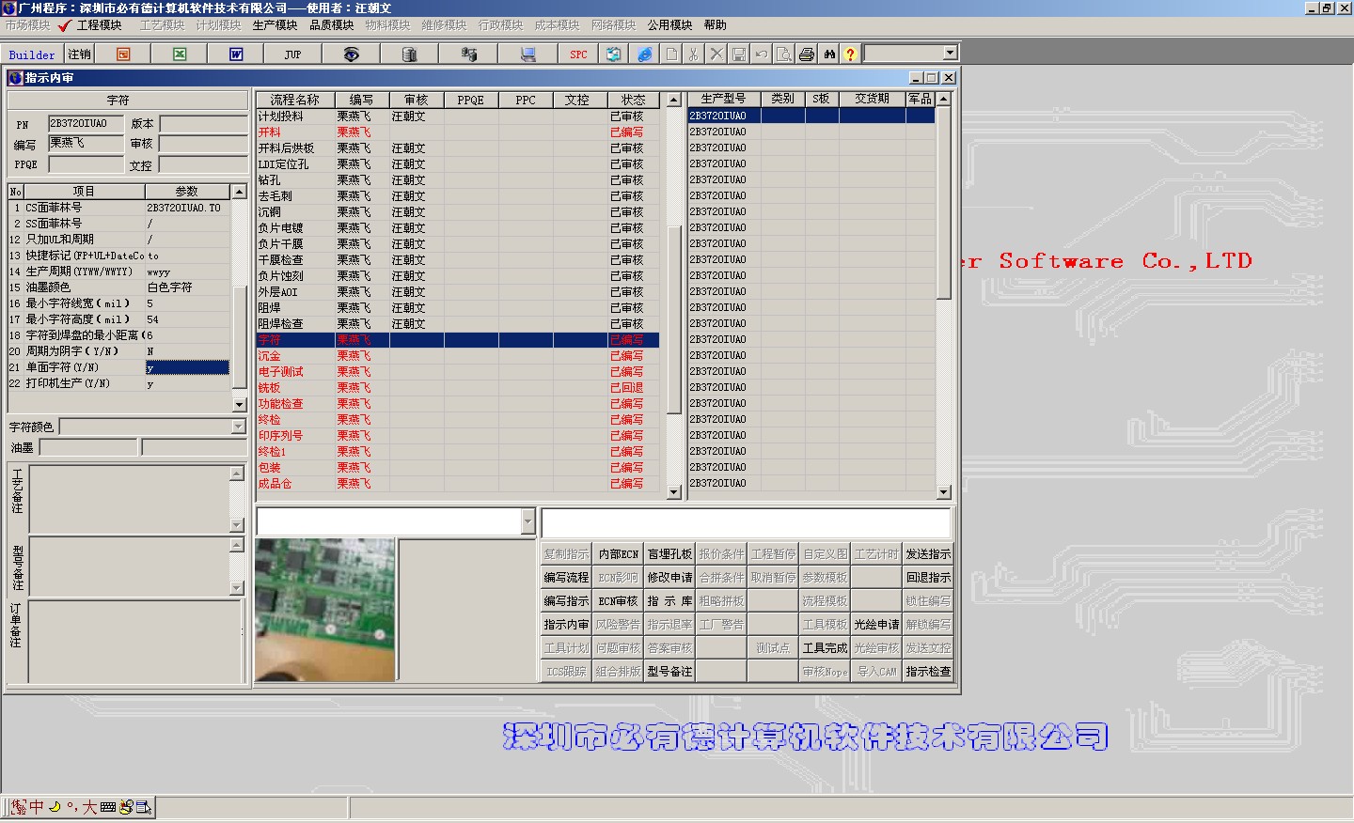1354x823 pixels.
Task: Click down arrow of process list scrollbar
Action: coord(673,491)
